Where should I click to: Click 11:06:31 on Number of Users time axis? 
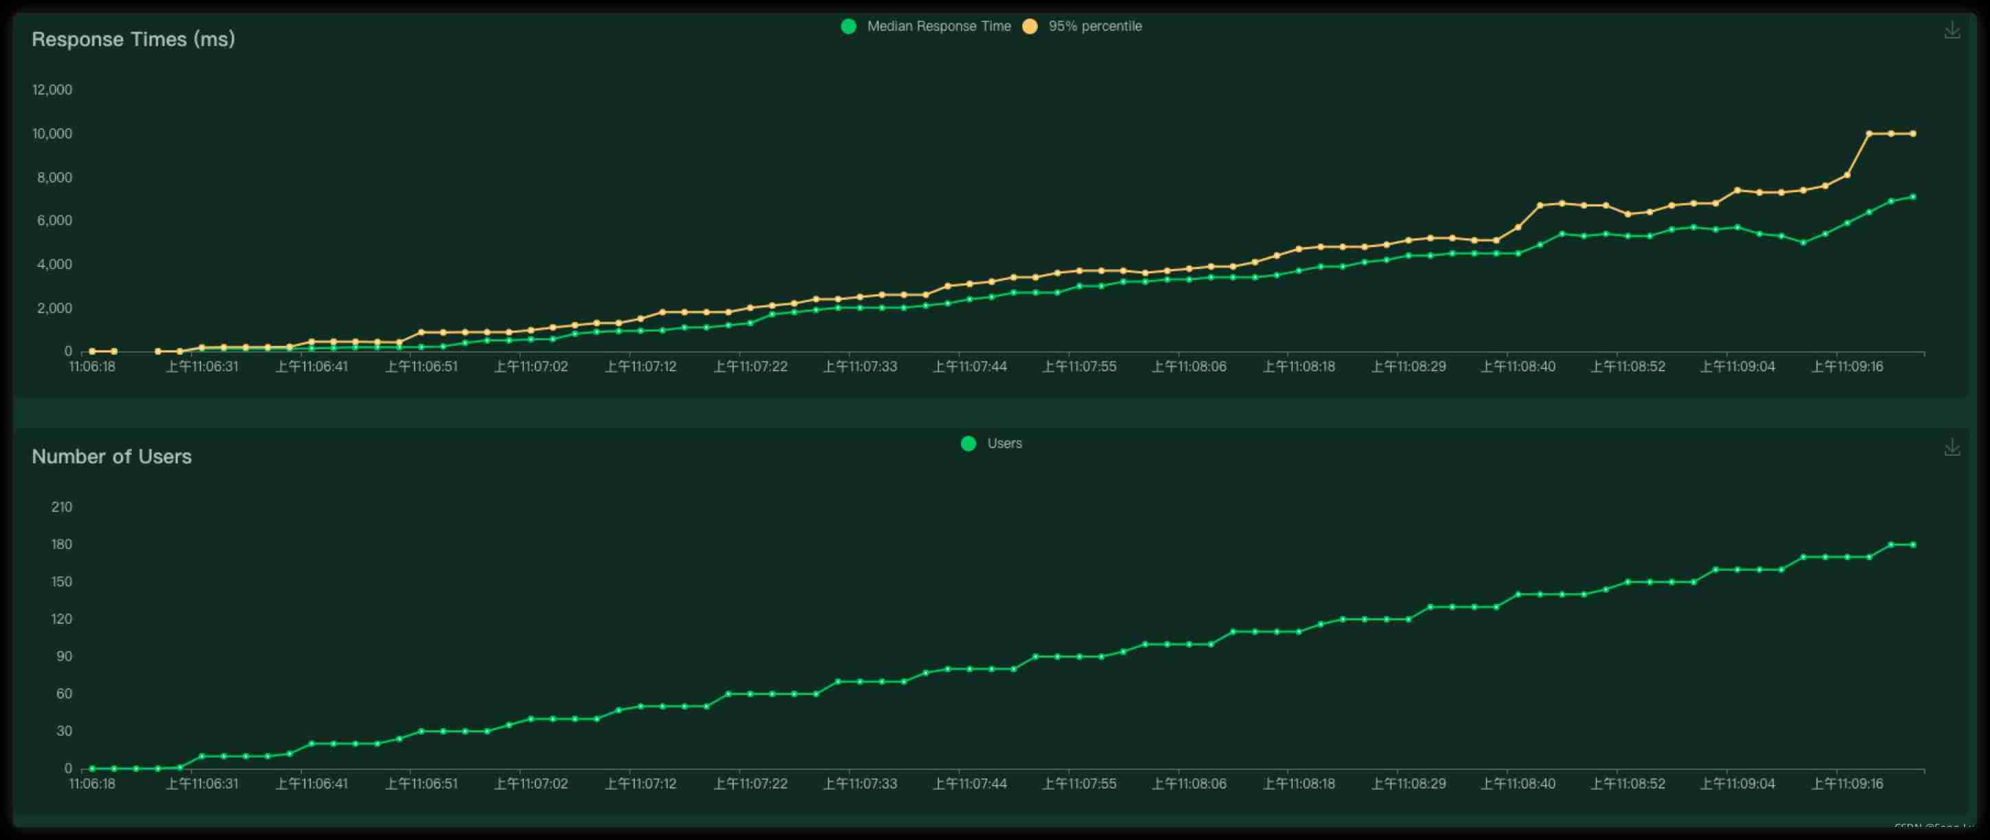pos(202,784)
